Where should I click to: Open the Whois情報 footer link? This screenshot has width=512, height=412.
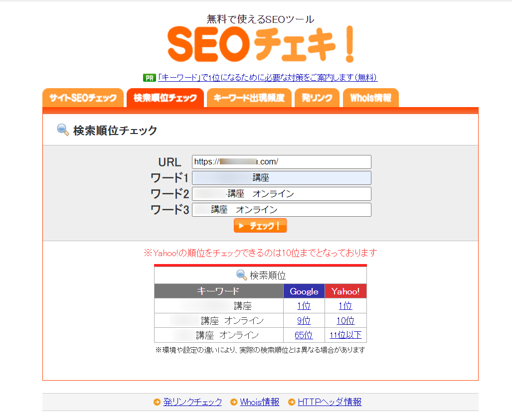(x=260, y=402)
